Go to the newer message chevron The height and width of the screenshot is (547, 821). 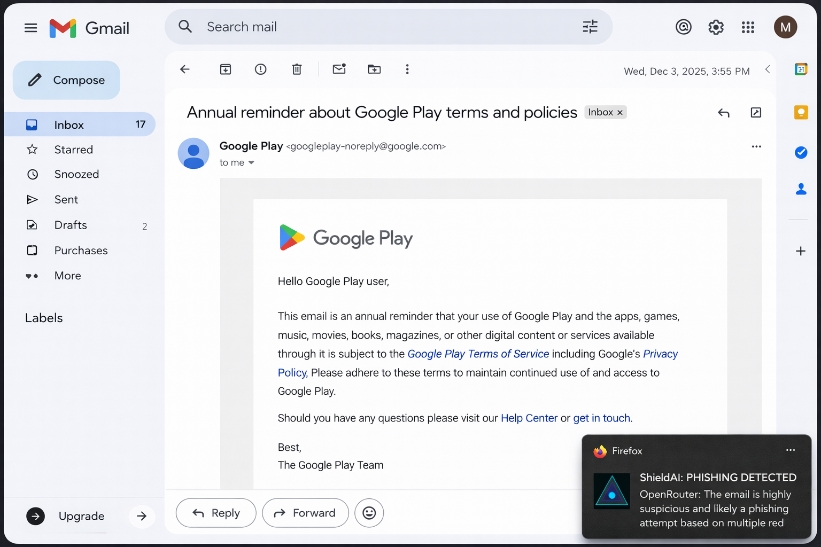768,69
